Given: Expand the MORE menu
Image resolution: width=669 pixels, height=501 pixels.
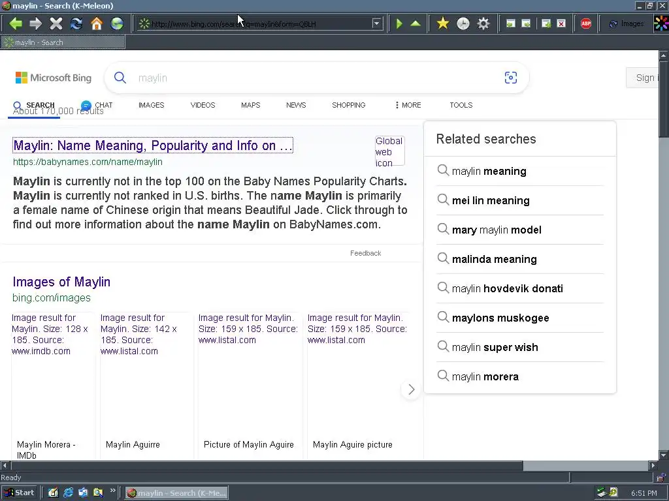Looking at the screenshot, I should (x=408, y=105).
